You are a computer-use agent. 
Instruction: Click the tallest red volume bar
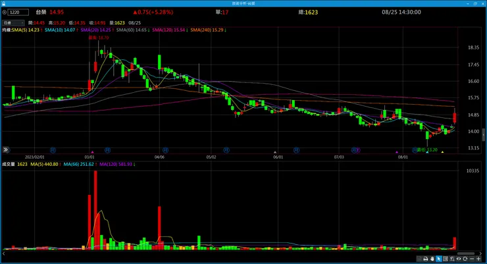(x=95, y=209)
